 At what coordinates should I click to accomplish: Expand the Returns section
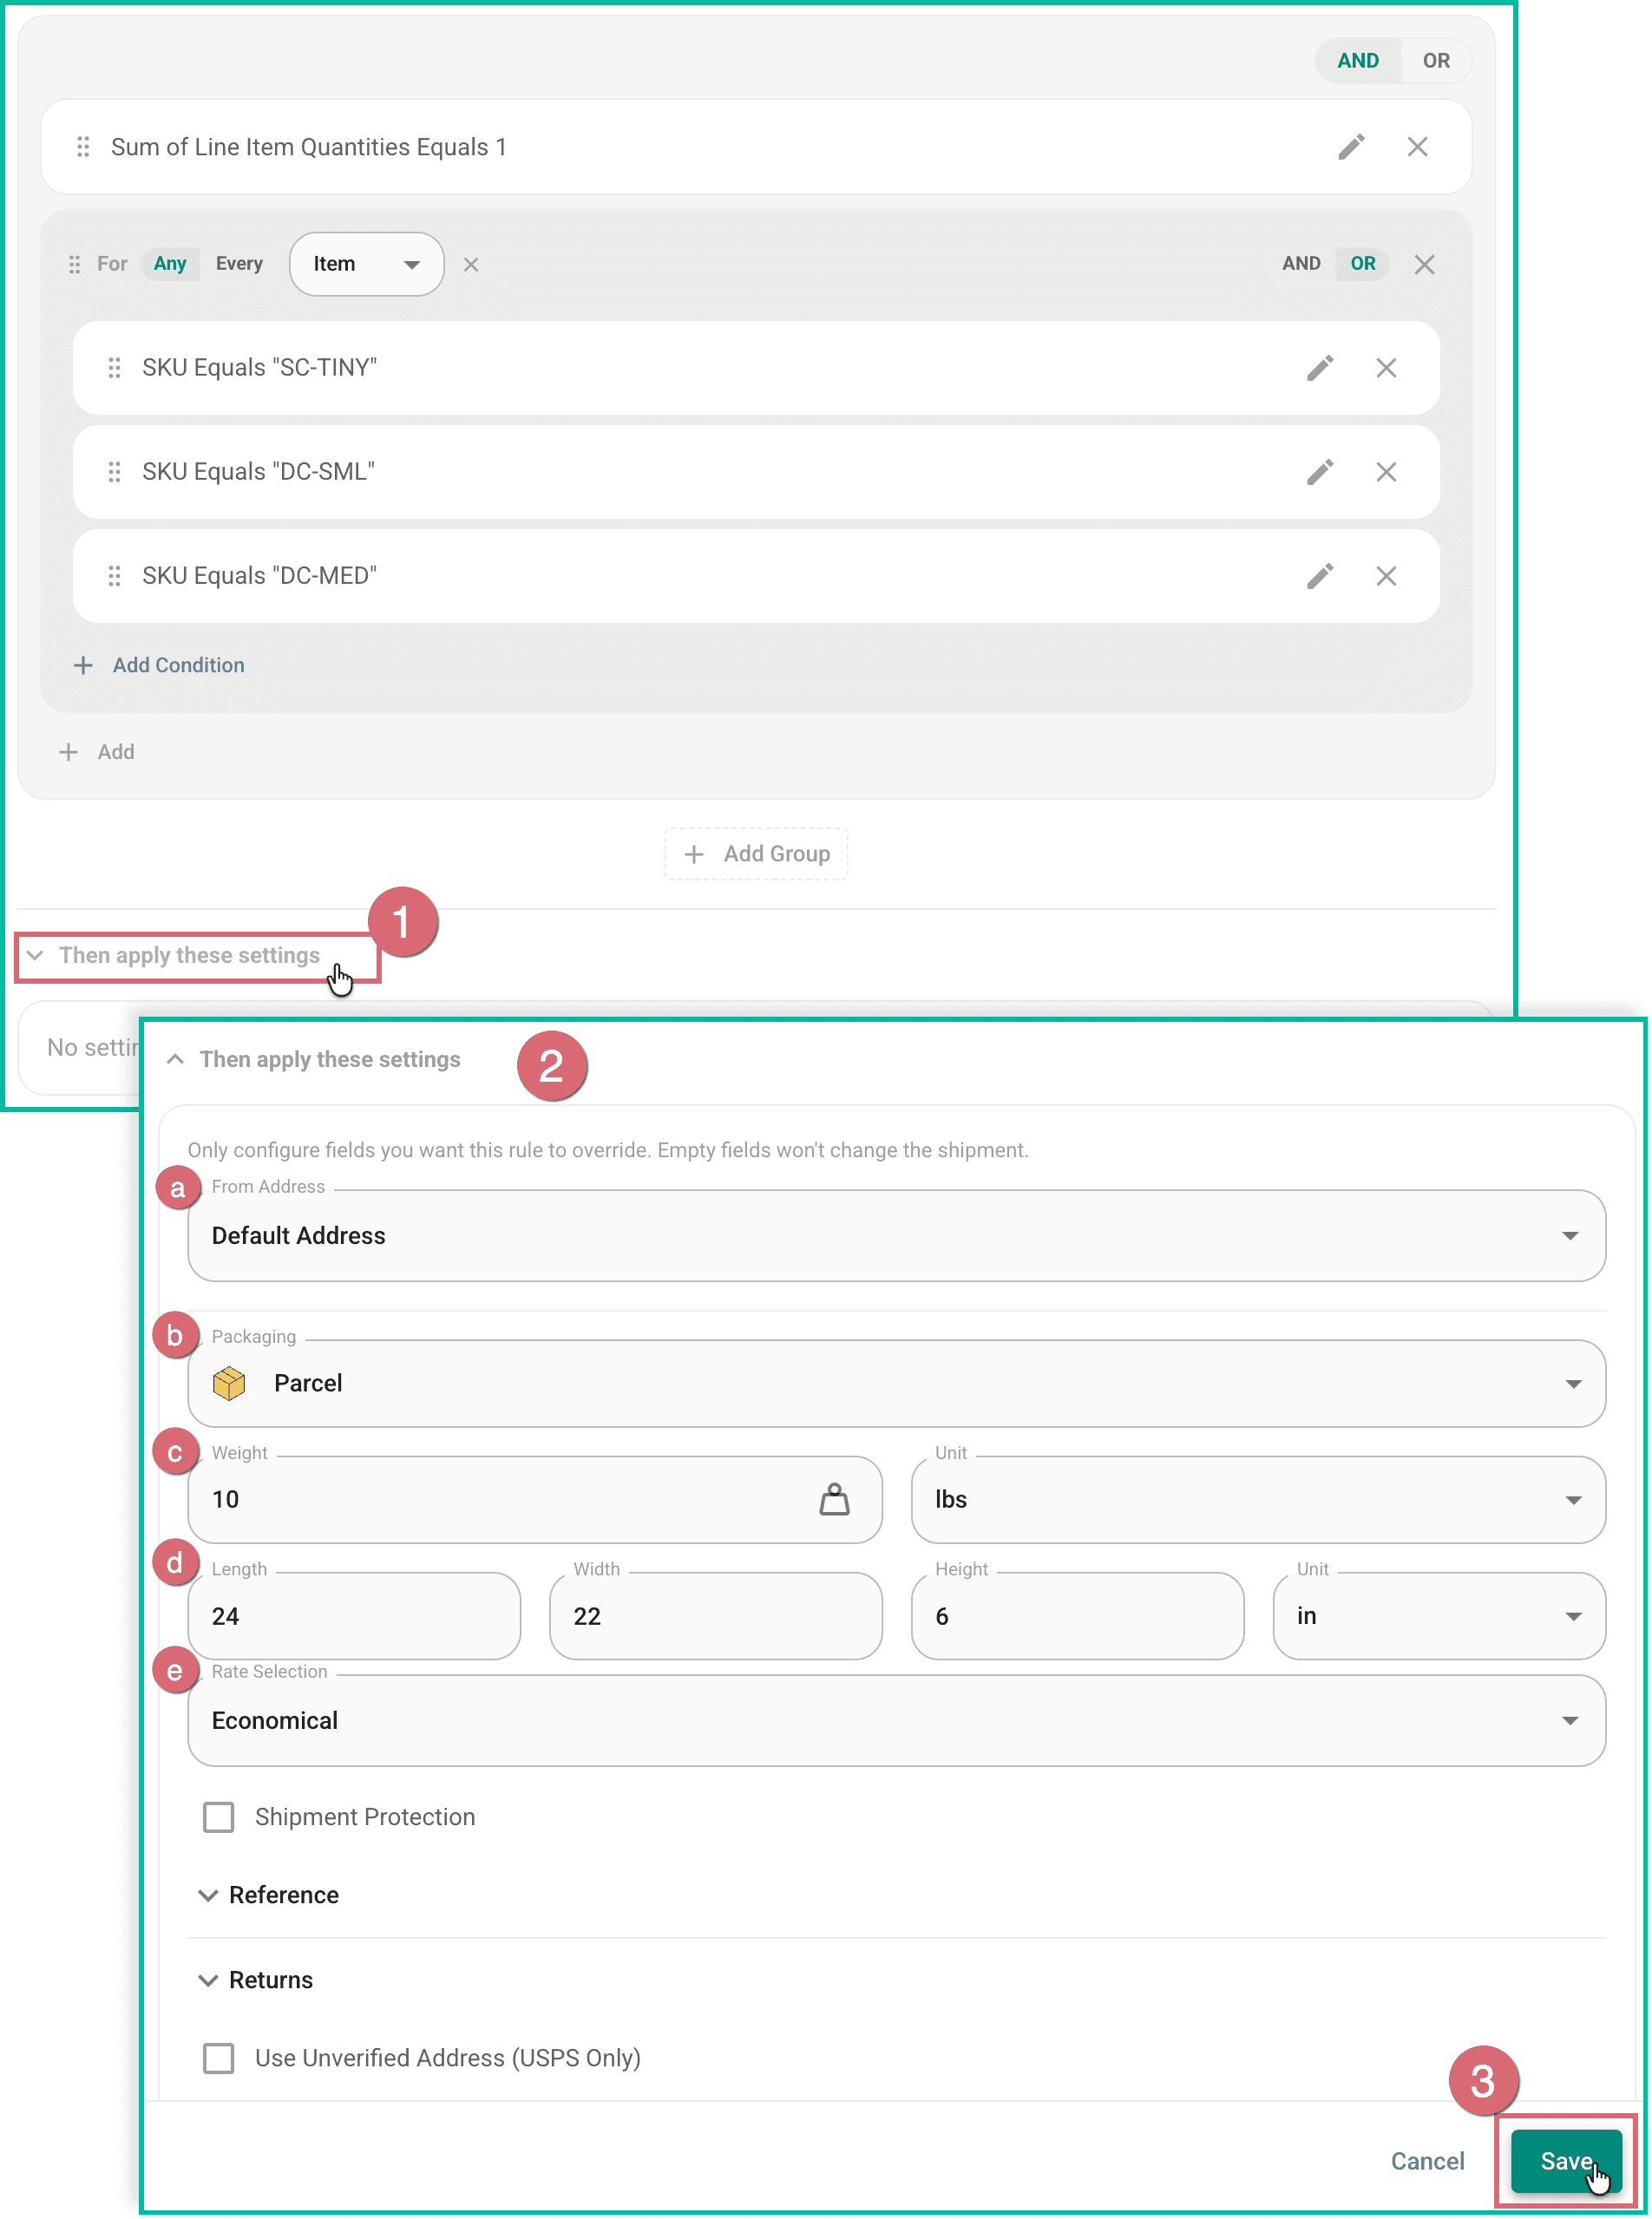point(256,1980)
